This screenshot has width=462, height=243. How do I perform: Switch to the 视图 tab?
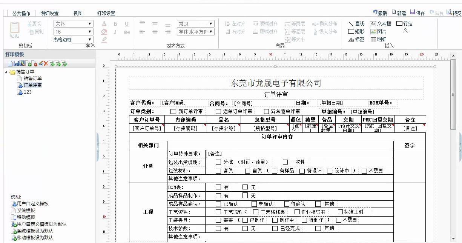pyautogui.click(x=78, y=13)
